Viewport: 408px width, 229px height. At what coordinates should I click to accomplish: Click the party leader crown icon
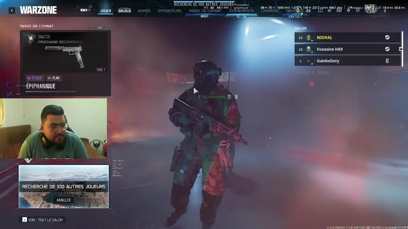click(x=401, y=49)
